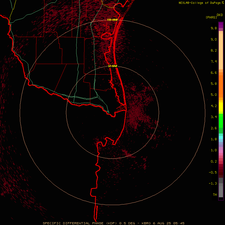
Task: Click the 9.0 value on the color scale
Action: tap(214, 39)
